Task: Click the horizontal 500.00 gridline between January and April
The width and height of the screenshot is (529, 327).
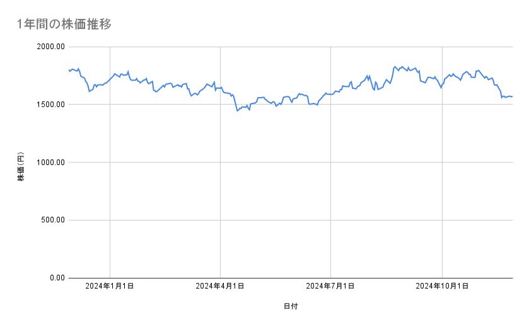Action: pyautogui.click(x=164, y=220)
